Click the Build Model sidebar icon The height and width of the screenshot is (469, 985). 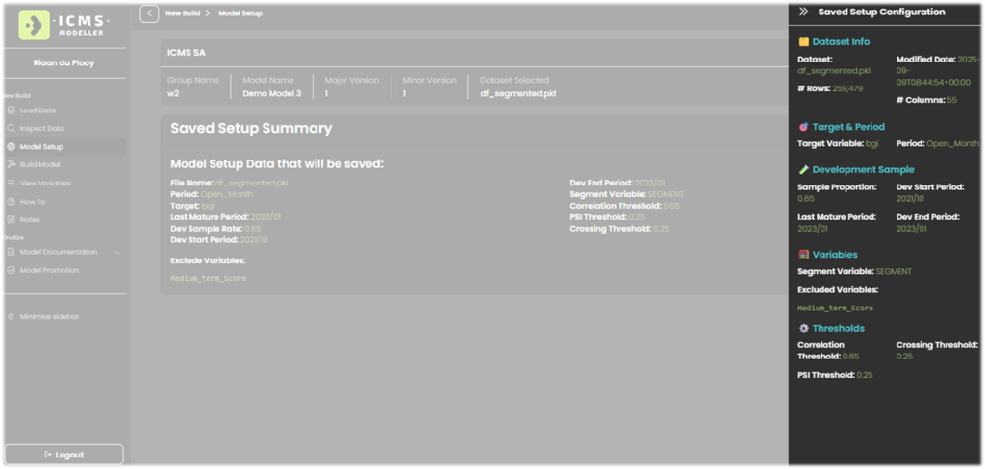(12, 165)
